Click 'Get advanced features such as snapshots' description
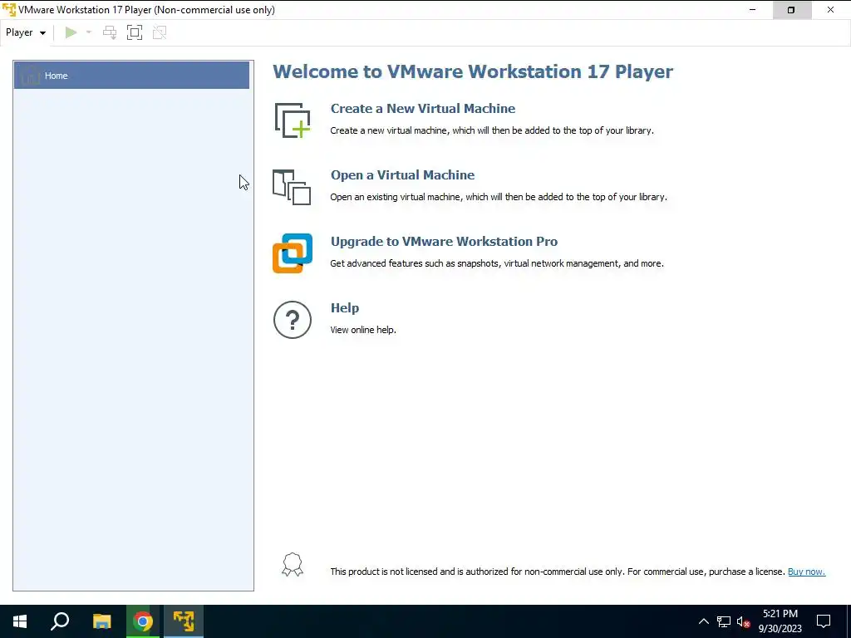This screenshot has height=638, width=851. click(x=497, y=263)
